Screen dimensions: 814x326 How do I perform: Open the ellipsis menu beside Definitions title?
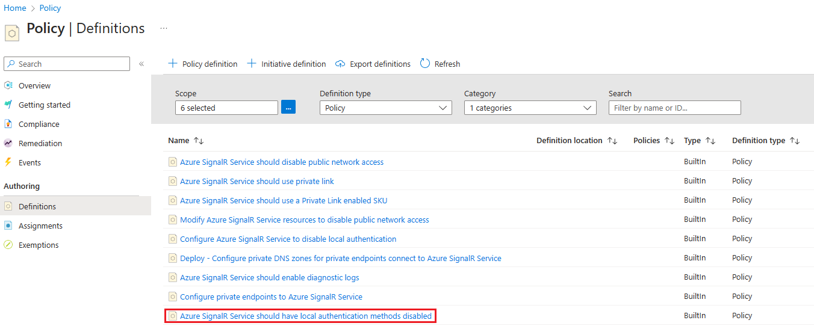pos(164,28)
